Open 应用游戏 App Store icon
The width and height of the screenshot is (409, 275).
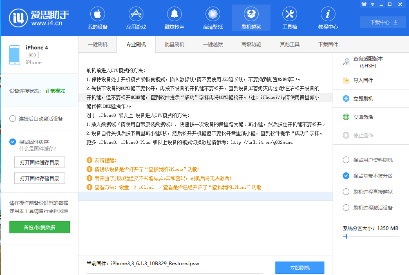pyautogui.click(x=136, y=14)
